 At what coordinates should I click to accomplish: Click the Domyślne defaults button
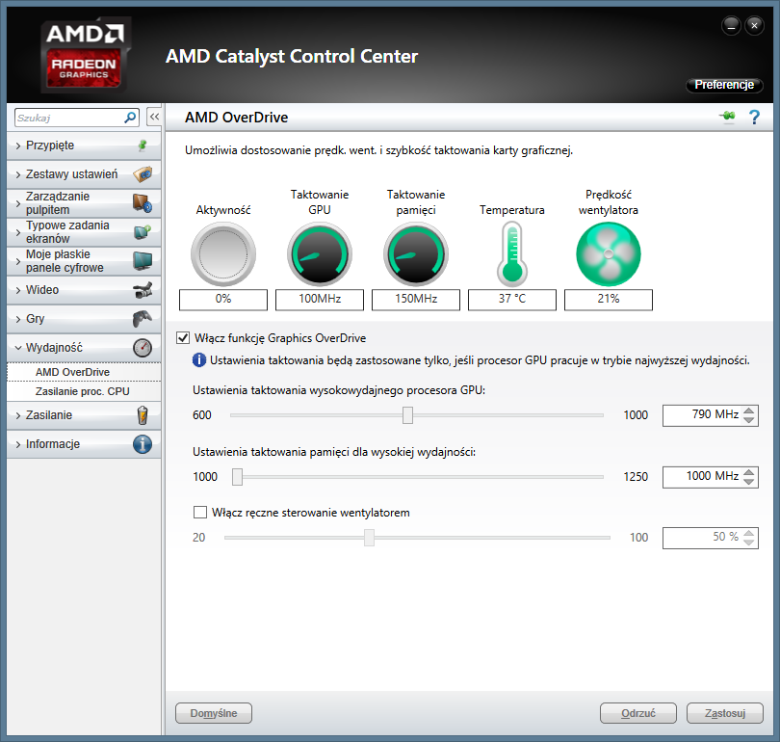[214, 713]
